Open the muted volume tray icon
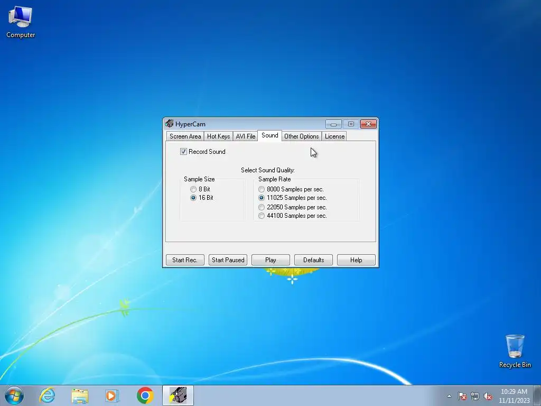The image size is (541, 406). (x=488, y=396)
